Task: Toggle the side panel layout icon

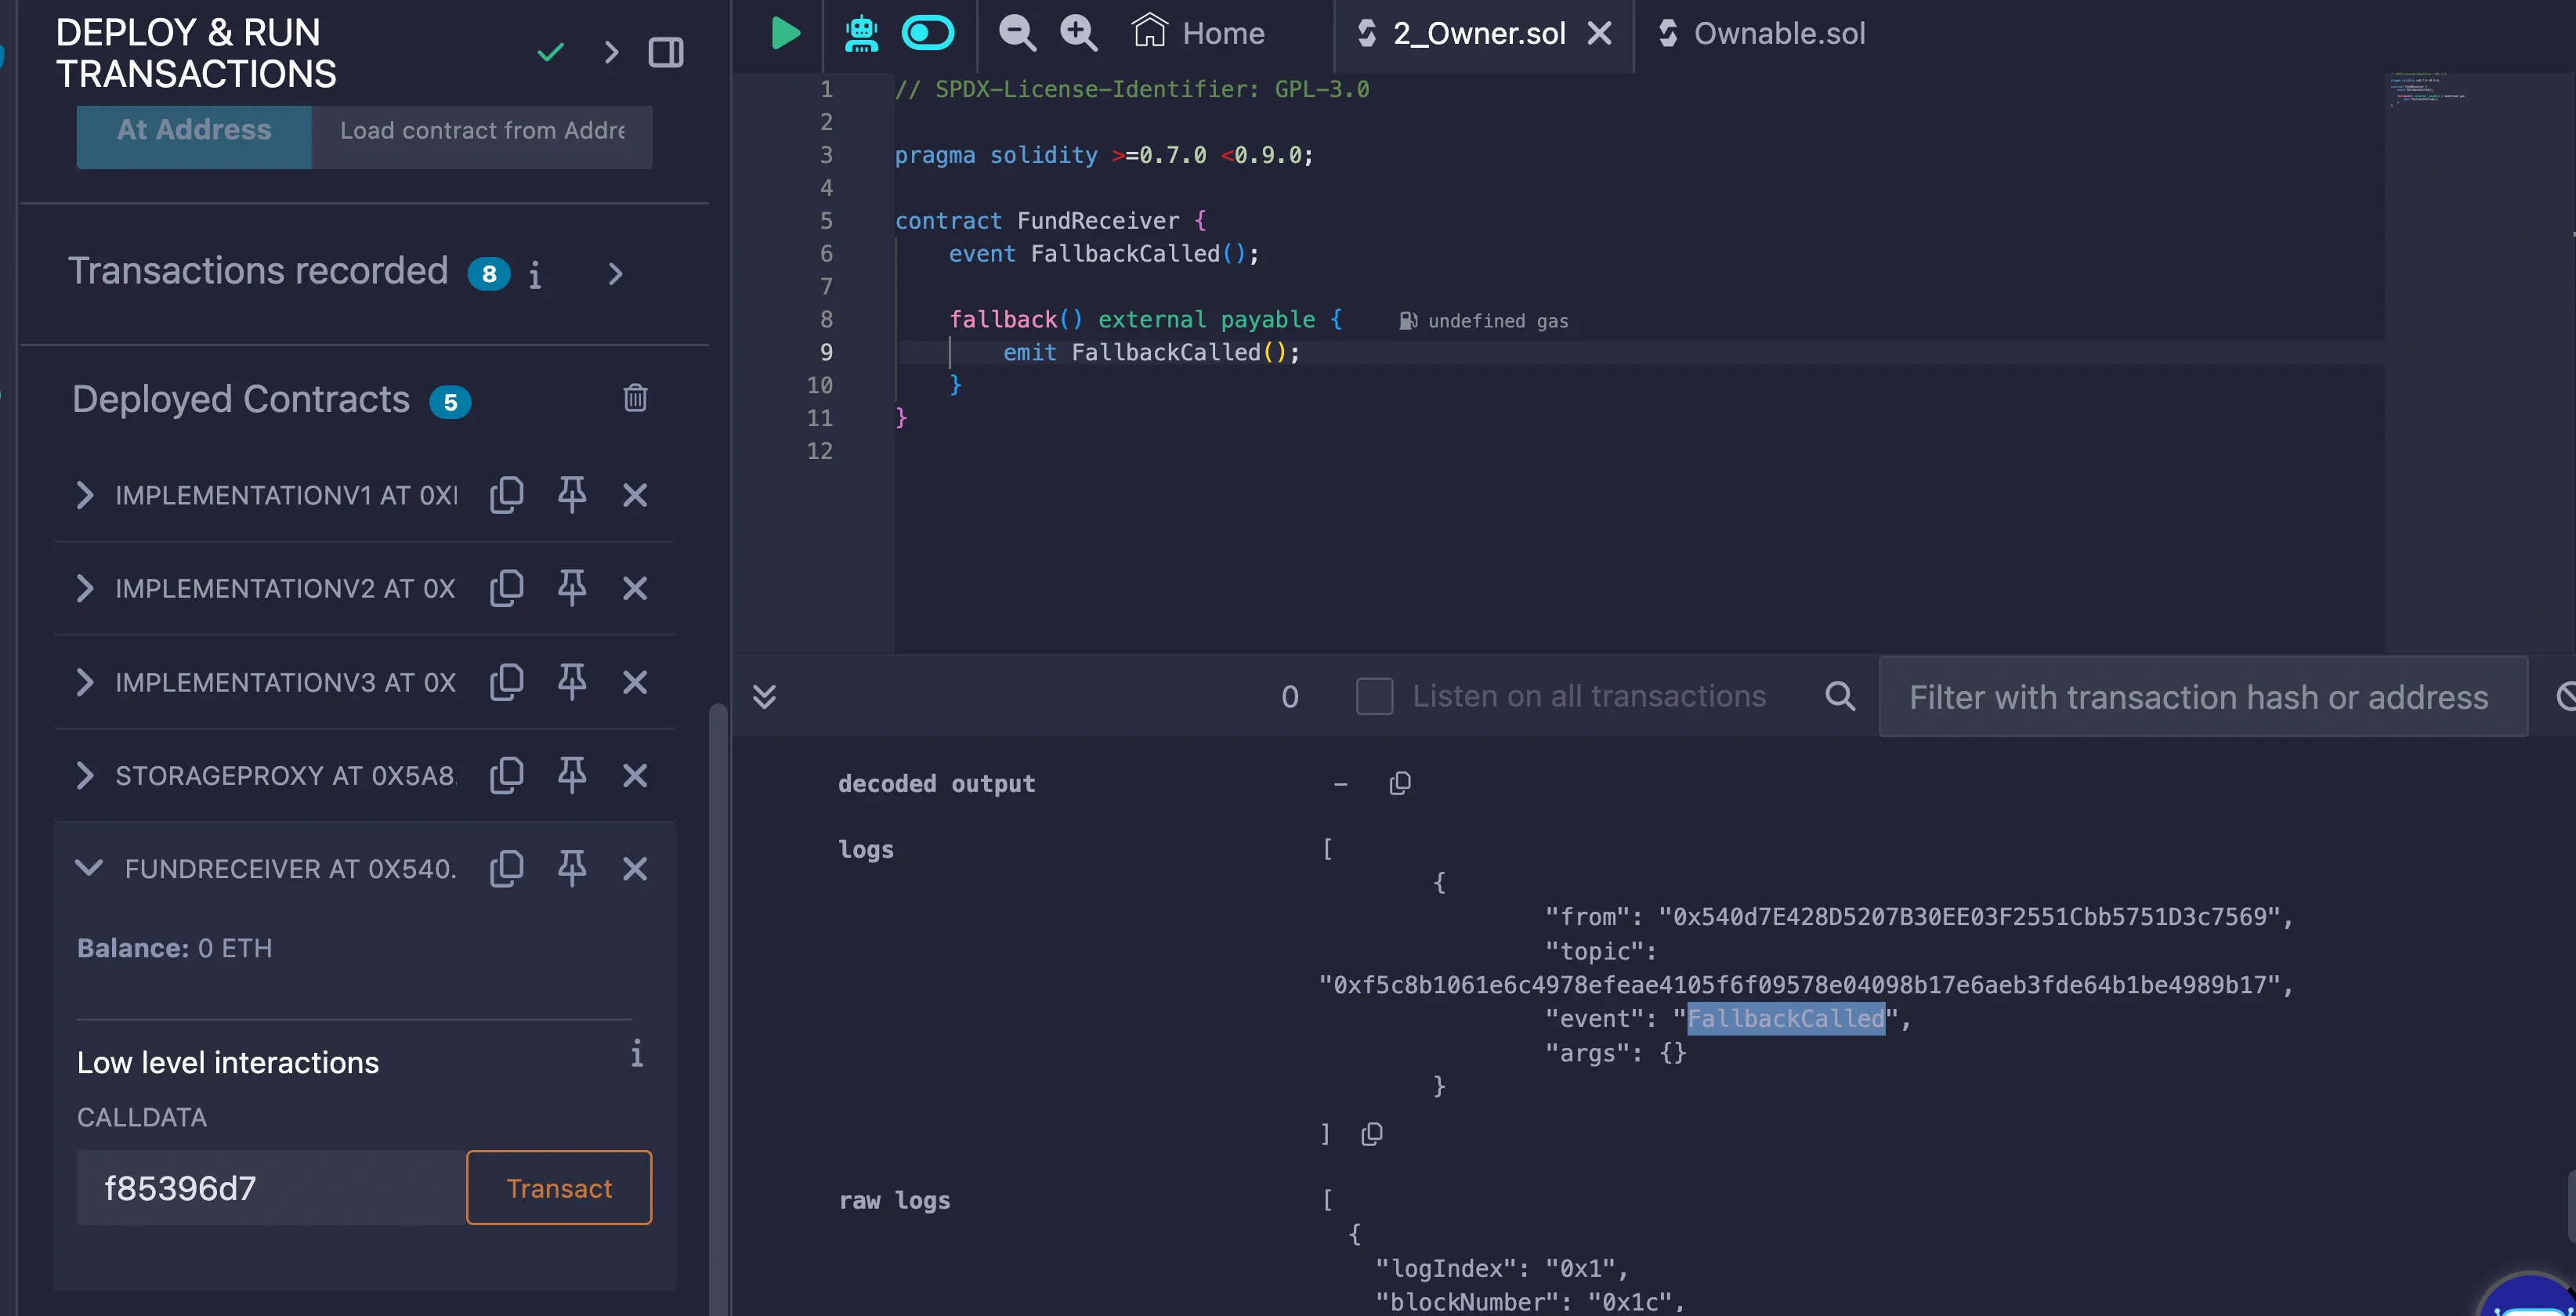Action: pyautogui.click(x=665, y=52)
